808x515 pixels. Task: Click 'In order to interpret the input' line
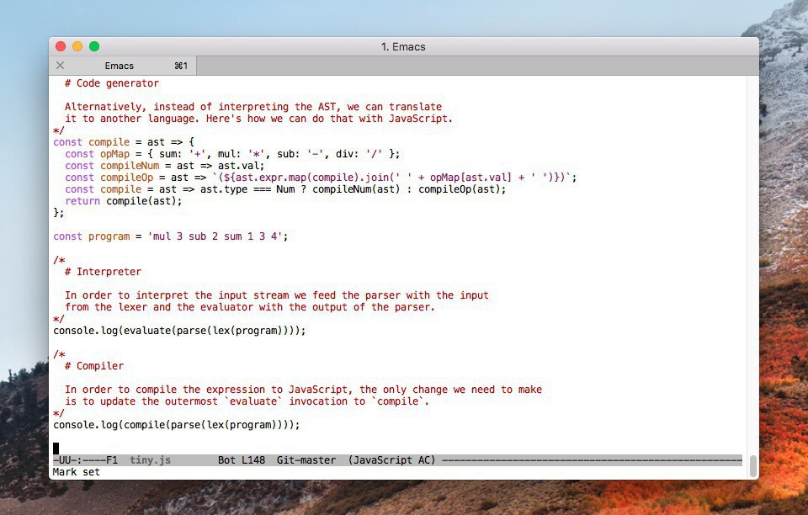click(277, 295)
